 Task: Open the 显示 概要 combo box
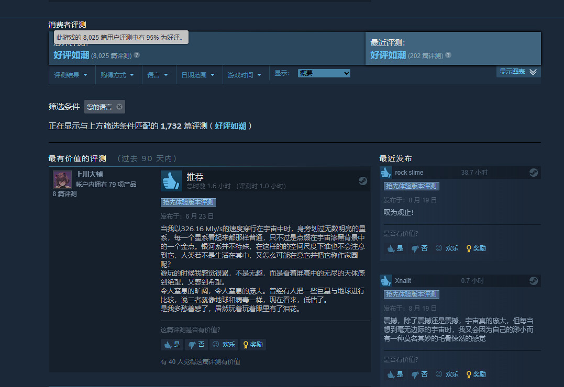324,74
